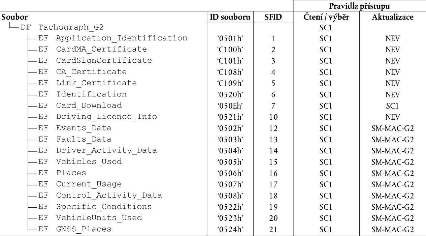The width and height of the screenshot is (426, 236).
Task: Select EF CA_Certificate file entry
Action: [82, 72]
